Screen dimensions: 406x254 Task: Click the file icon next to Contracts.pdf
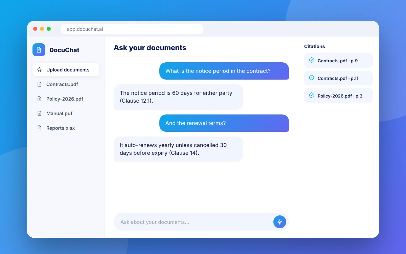click(40, 84)
